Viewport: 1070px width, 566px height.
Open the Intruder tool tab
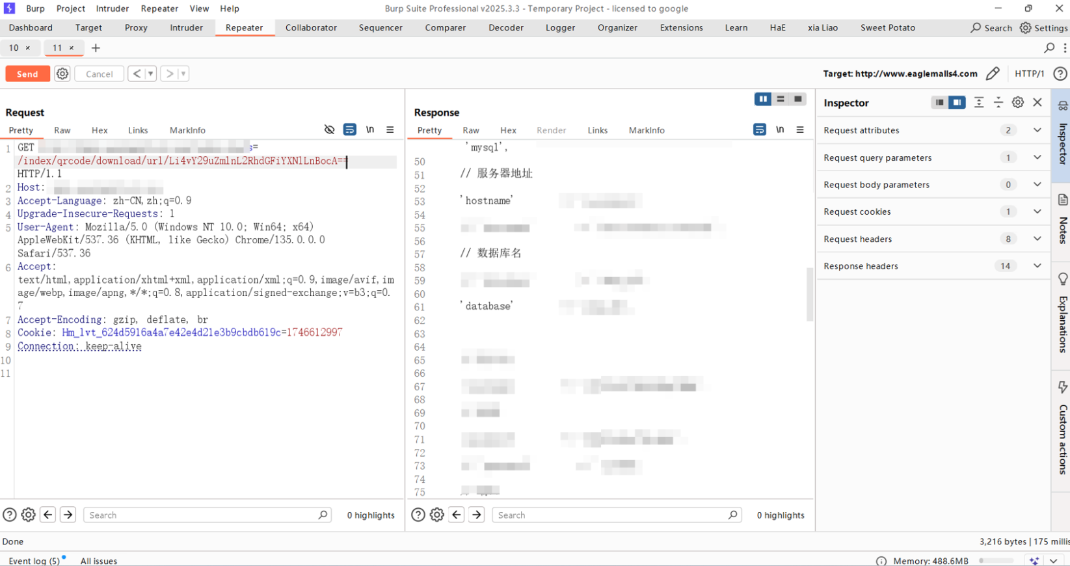(x=186, y=28)
